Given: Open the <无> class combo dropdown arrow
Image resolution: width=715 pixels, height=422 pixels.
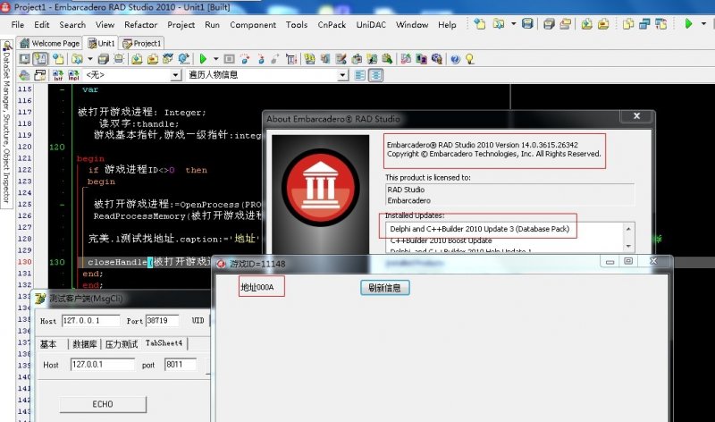Looking at the screenshot, I should [x=175, y=75].
